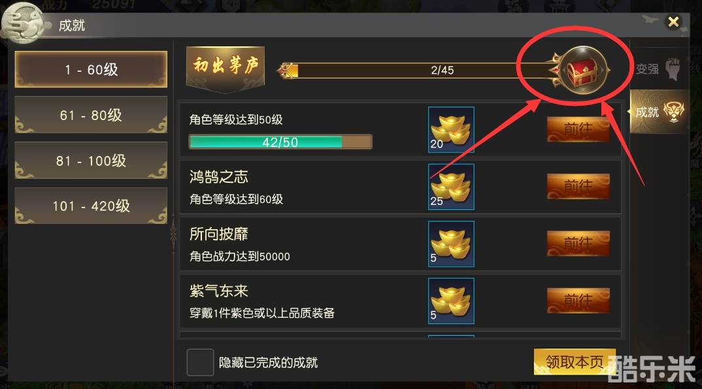Open the red treasure chest reward

click(583, 70)
